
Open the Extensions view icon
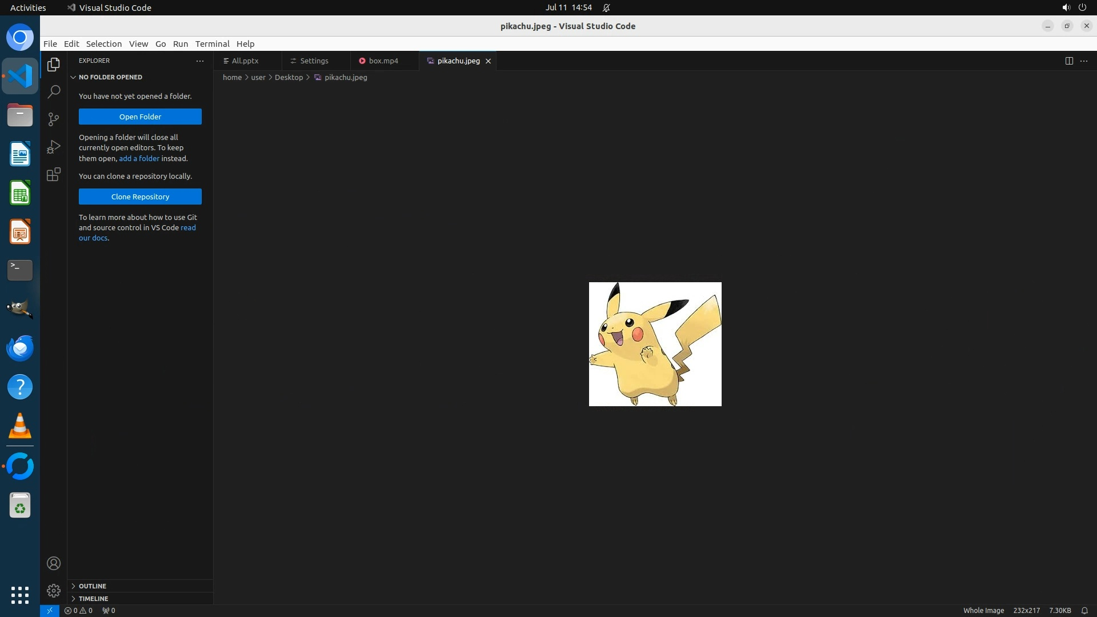(x=54, y=174)
